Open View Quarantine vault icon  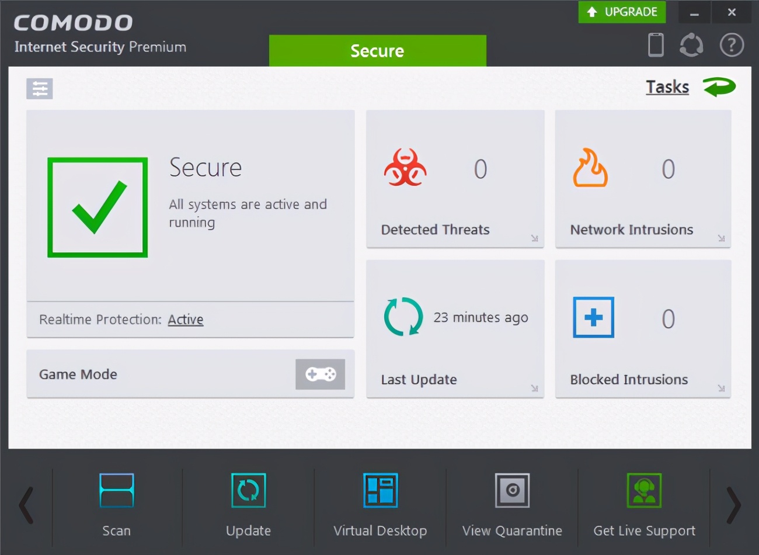coord(513,490)
